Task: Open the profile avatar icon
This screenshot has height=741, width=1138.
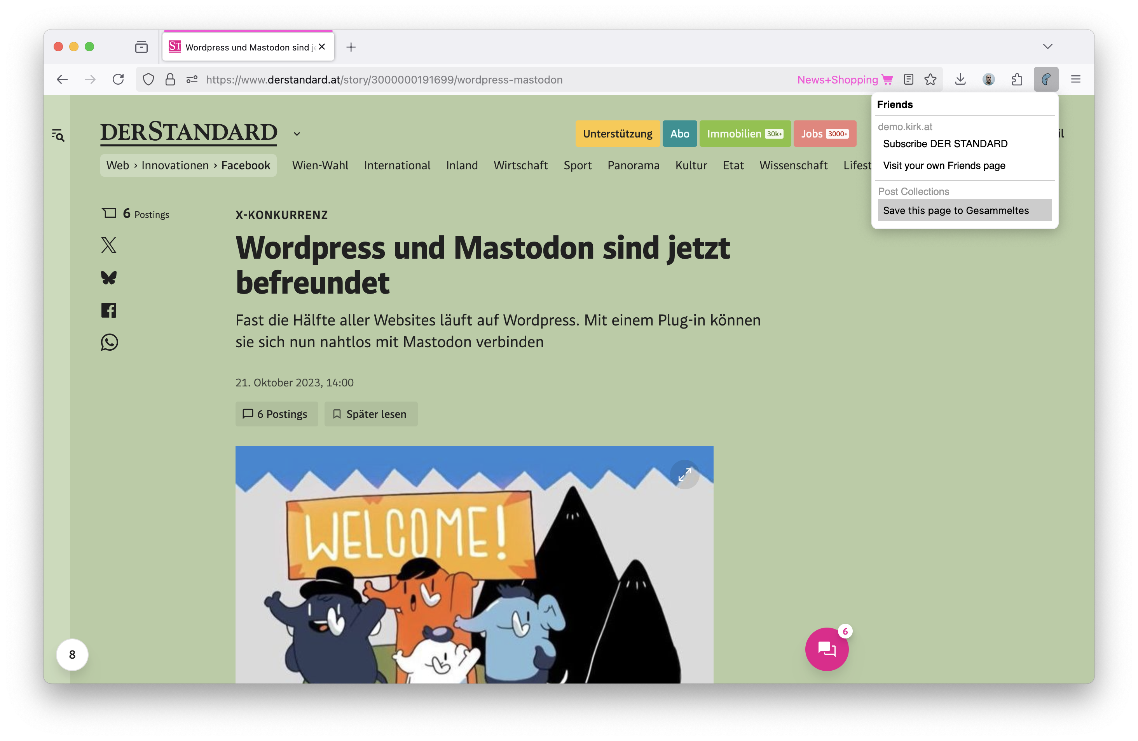Action: click(989, 79)
